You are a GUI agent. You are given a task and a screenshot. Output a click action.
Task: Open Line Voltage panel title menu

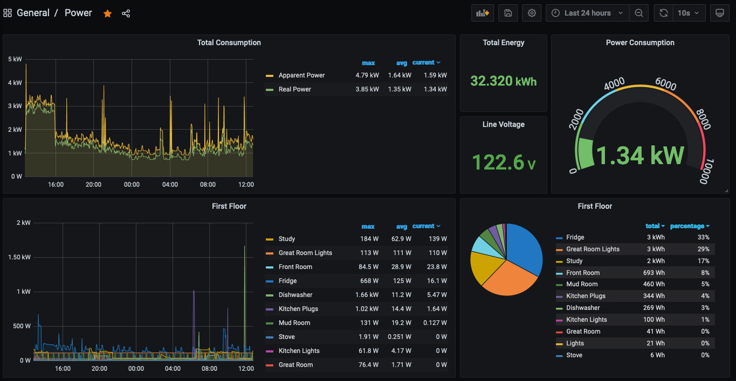503,124
